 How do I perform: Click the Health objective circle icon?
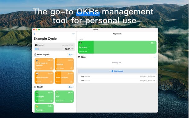pyautogui.click(x=35, y=87)
